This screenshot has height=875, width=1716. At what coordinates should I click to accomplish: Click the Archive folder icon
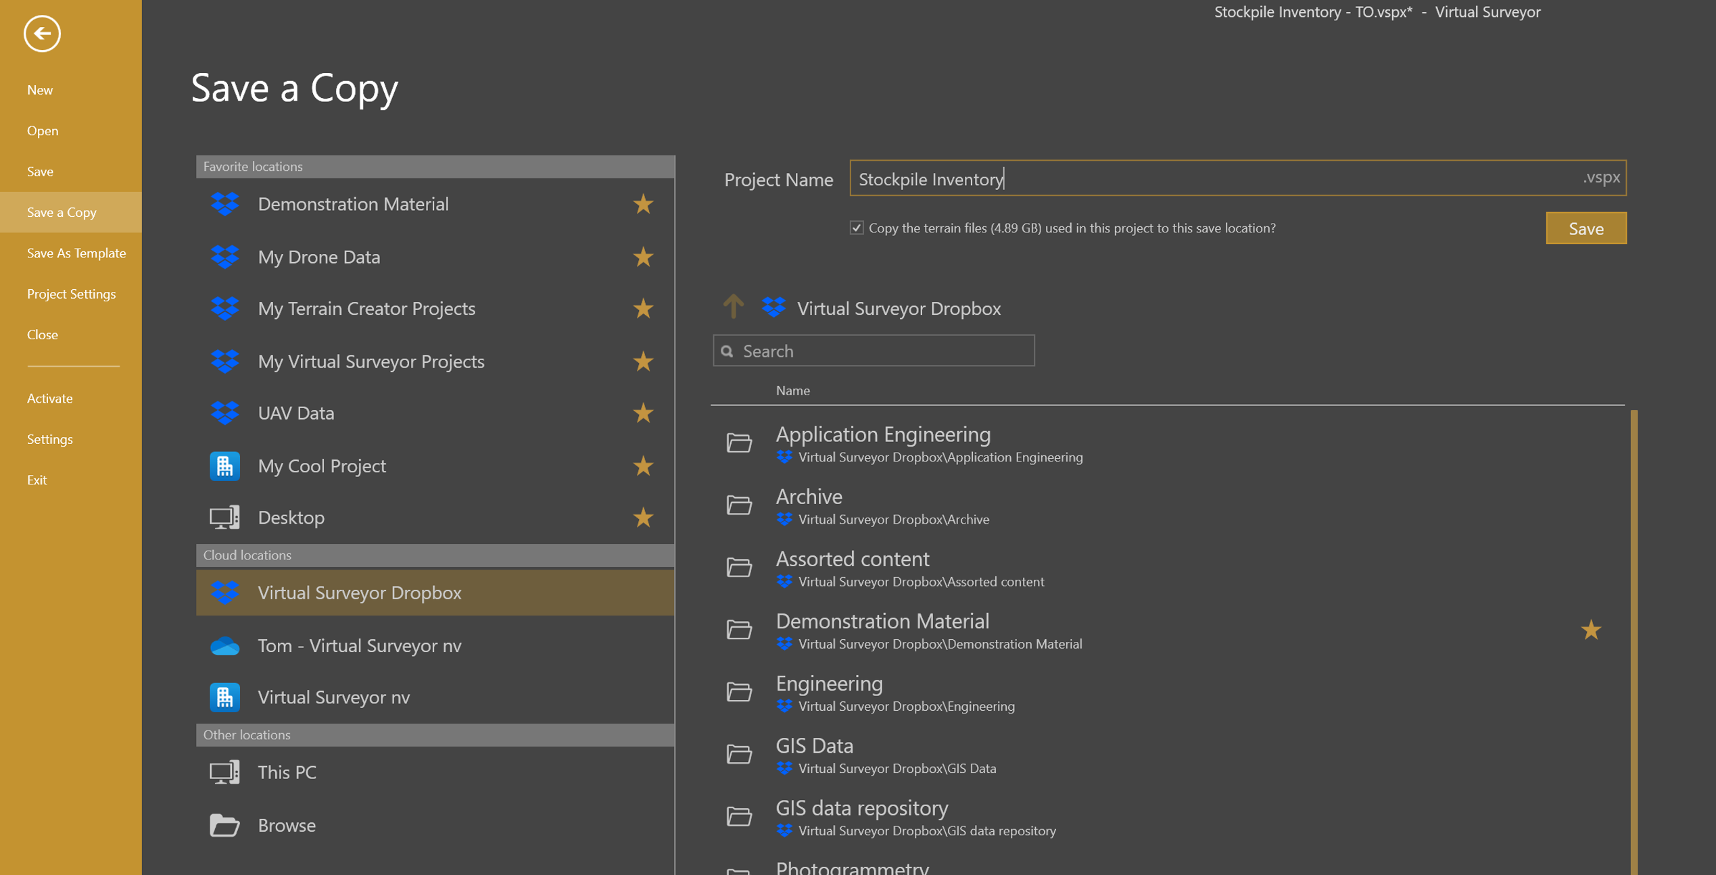[739, 505]
